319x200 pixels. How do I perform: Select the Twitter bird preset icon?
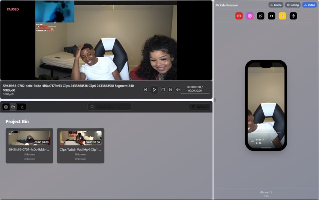[260, 16]
